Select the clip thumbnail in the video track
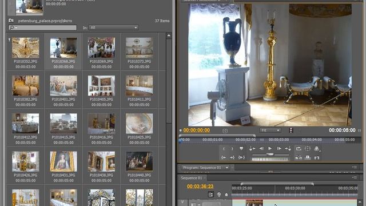Screen dimensions: 366x206 coord(254,203)
